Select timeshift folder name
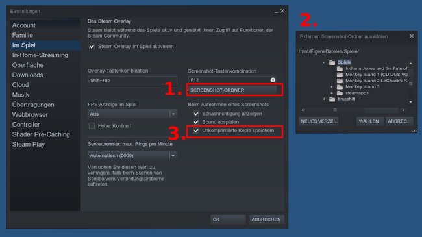 (x=347, y=99)
